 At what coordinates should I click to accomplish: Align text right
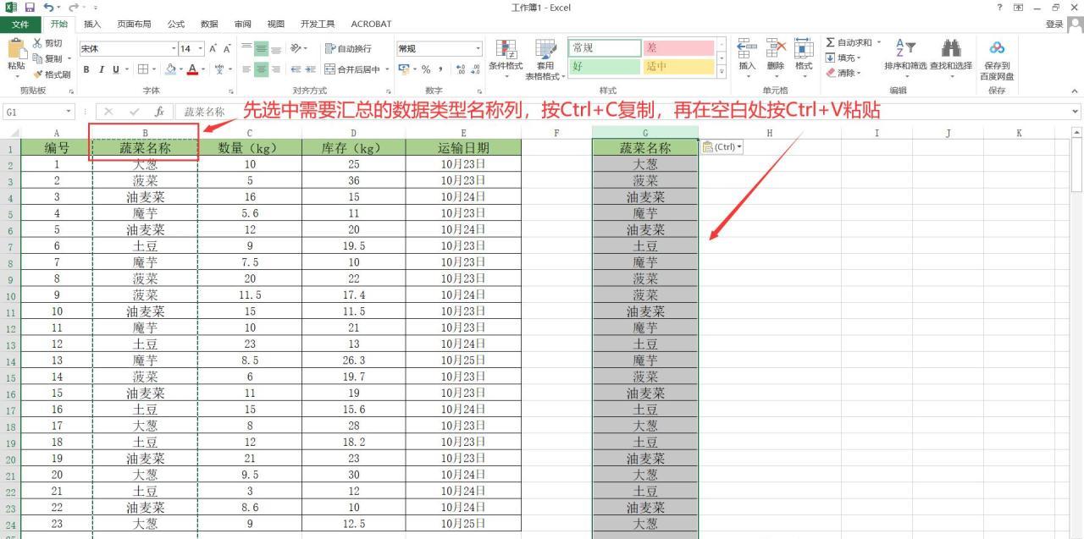[x=276, y=69]
